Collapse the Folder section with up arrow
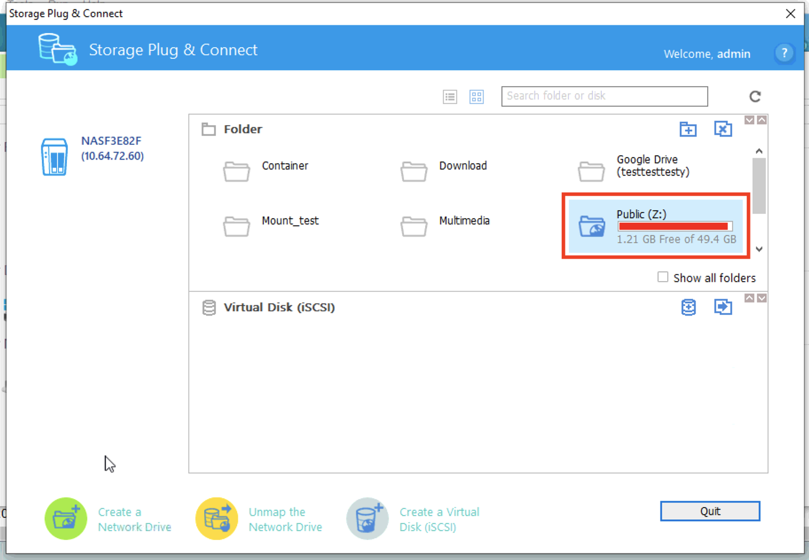 click(x=762, y=121)
